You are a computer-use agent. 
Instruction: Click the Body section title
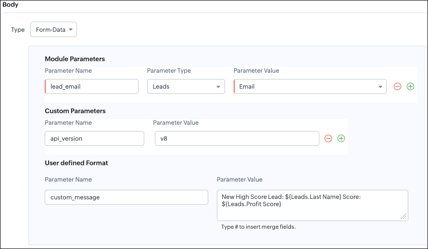point(11,5)
